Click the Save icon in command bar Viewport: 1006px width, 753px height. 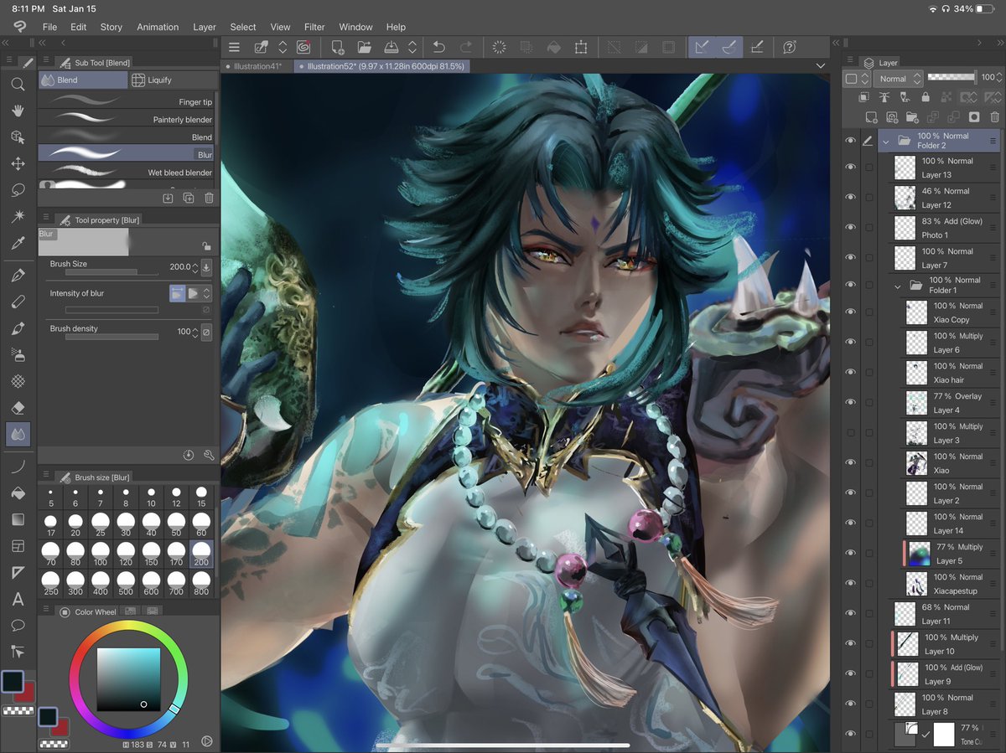click(391, 48)
